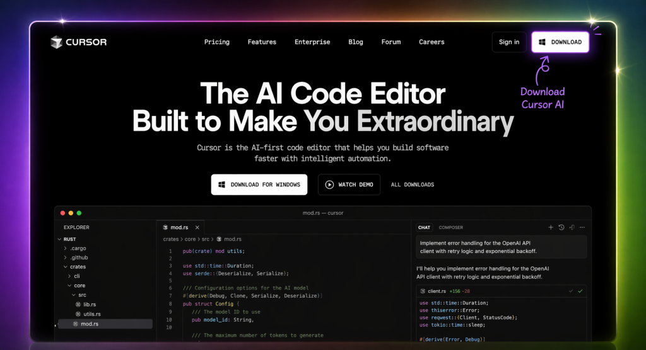The width and height of the screenshot is (646, 350).
Task: Click the green traffic-light dot in editor window
Action: pos(79,213)
